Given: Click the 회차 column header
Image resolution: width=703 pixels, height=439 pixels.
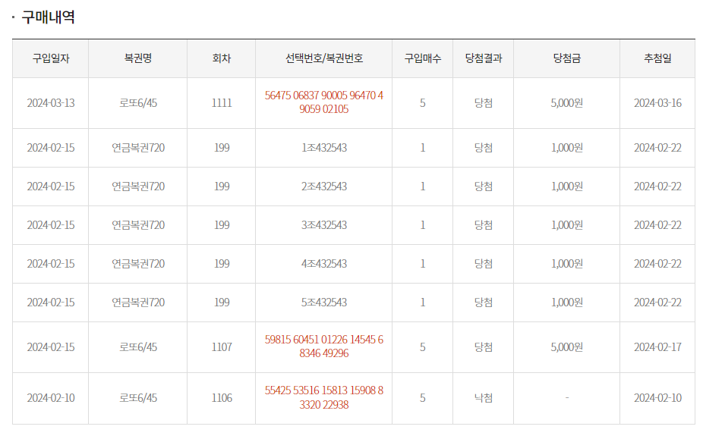Looking at the screenshot, I should tap(222, 58).
